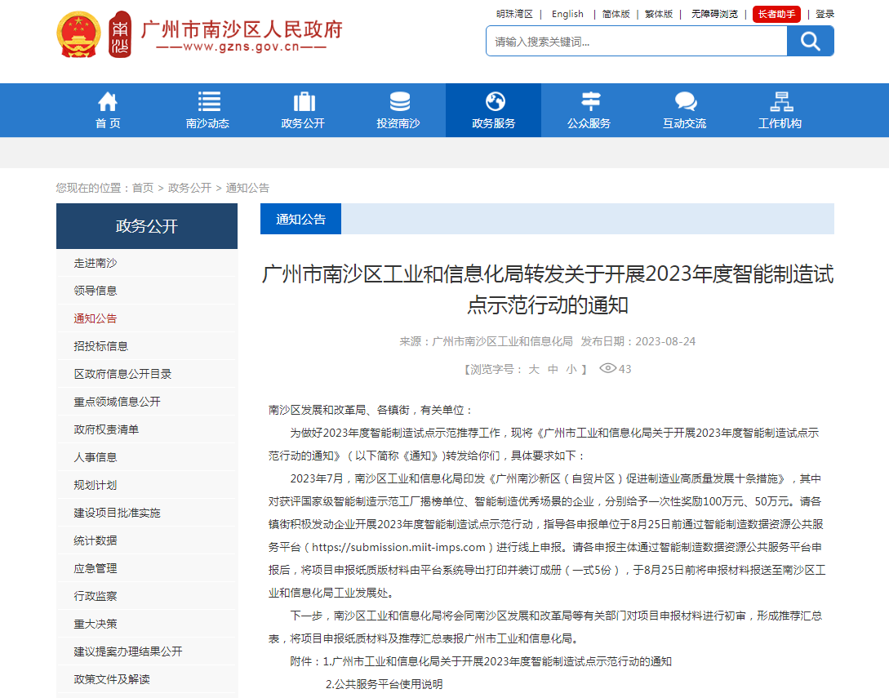Type in the search keyword field

[x=636, y=42]
